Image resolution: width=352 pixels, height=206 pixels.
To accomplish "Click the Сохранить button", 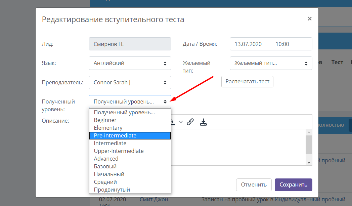I will pos(294,184).
